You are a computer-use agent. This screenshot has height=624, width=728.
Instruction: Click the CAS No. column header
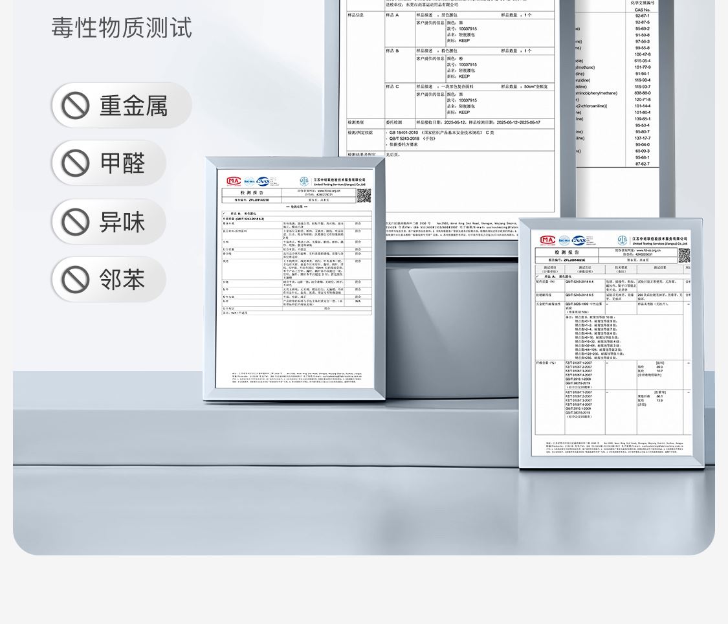click(642, 10)
